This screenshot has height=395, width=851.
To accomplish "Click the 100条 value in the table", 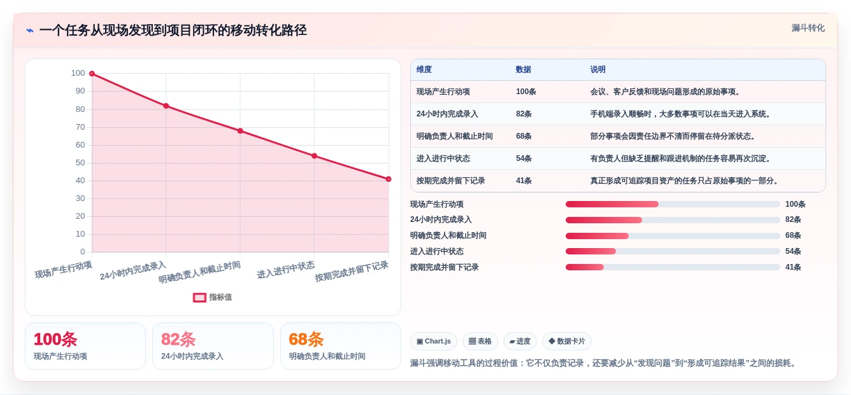I will [x=526, y=92].
